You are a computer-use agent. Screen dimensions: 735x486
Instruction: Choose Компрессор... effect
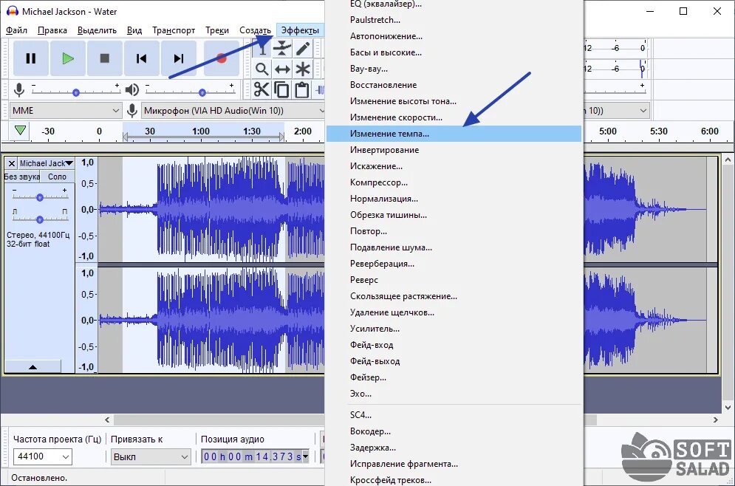click(x=454, y=182)
